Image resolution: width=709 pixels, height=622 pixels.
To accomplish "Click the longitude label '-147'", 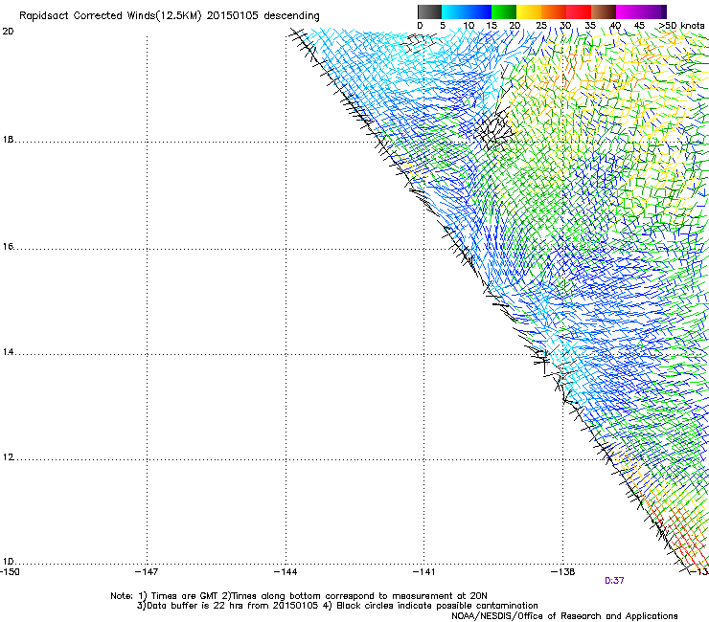I will (x=147, y=572).
